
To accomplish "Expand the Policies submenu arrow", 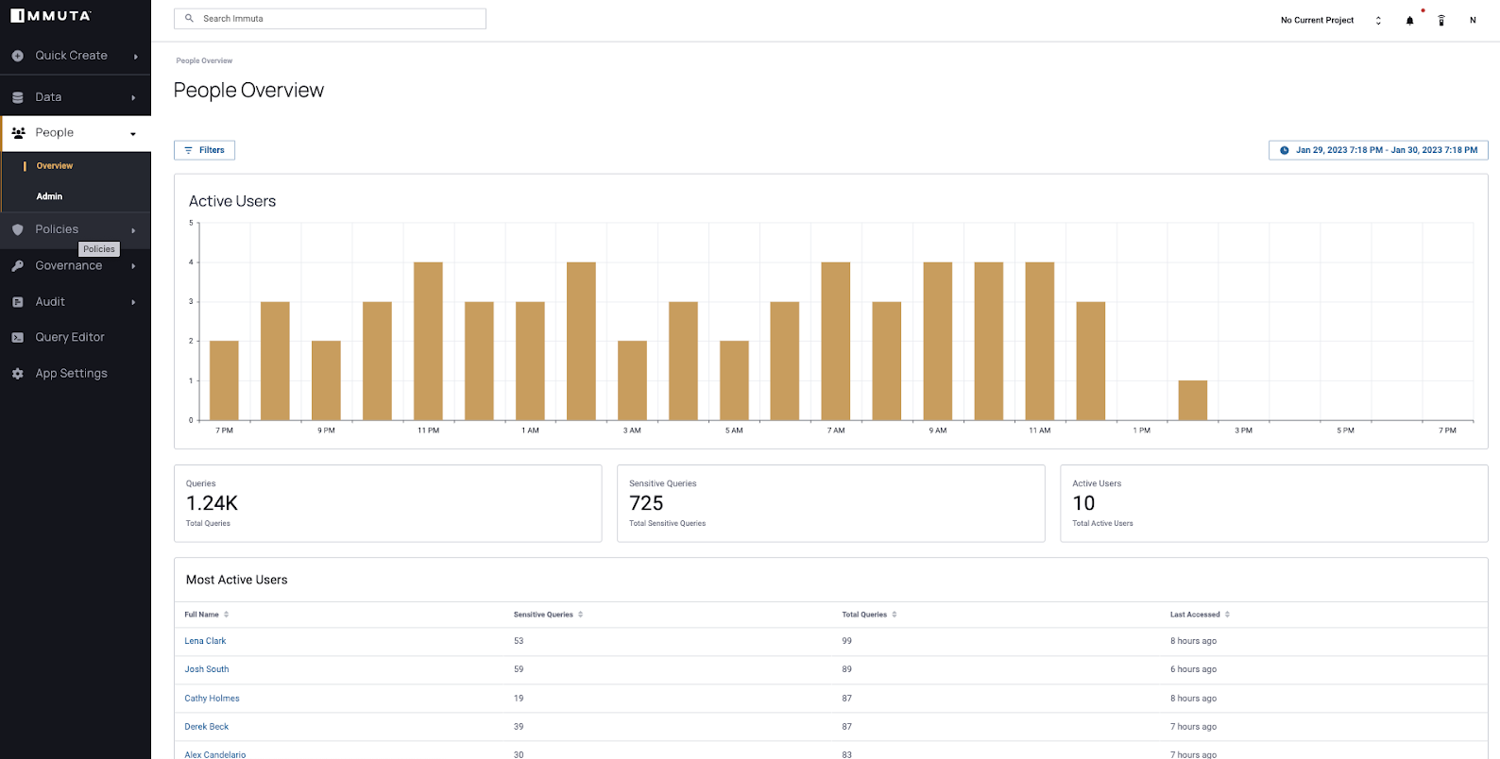I will click(133, 229).
